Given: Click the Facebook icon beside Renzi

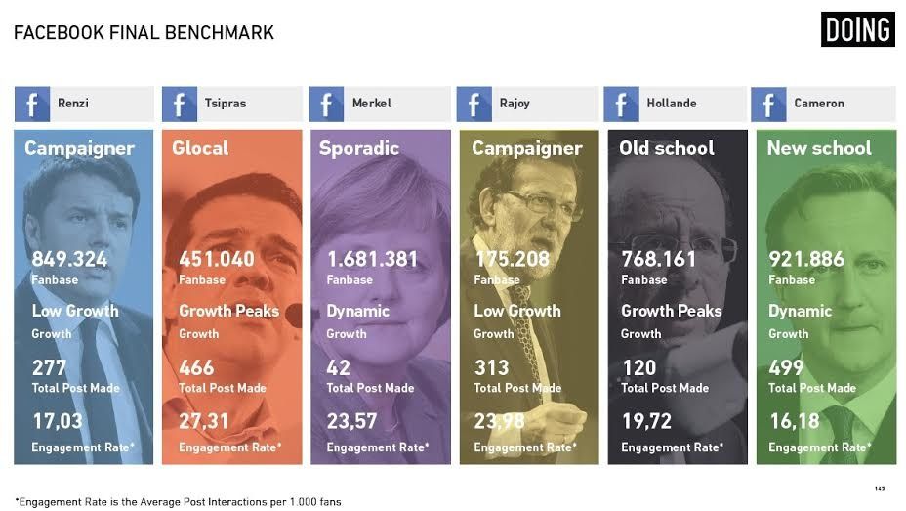Looking at the screenshot, I should click(32, 104).
